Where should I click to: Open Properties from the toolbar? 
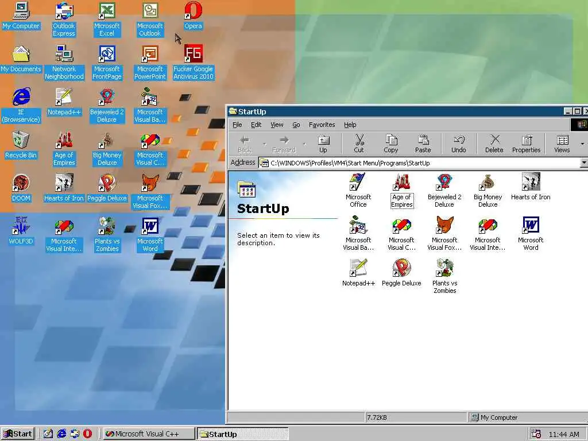point(527,144)
